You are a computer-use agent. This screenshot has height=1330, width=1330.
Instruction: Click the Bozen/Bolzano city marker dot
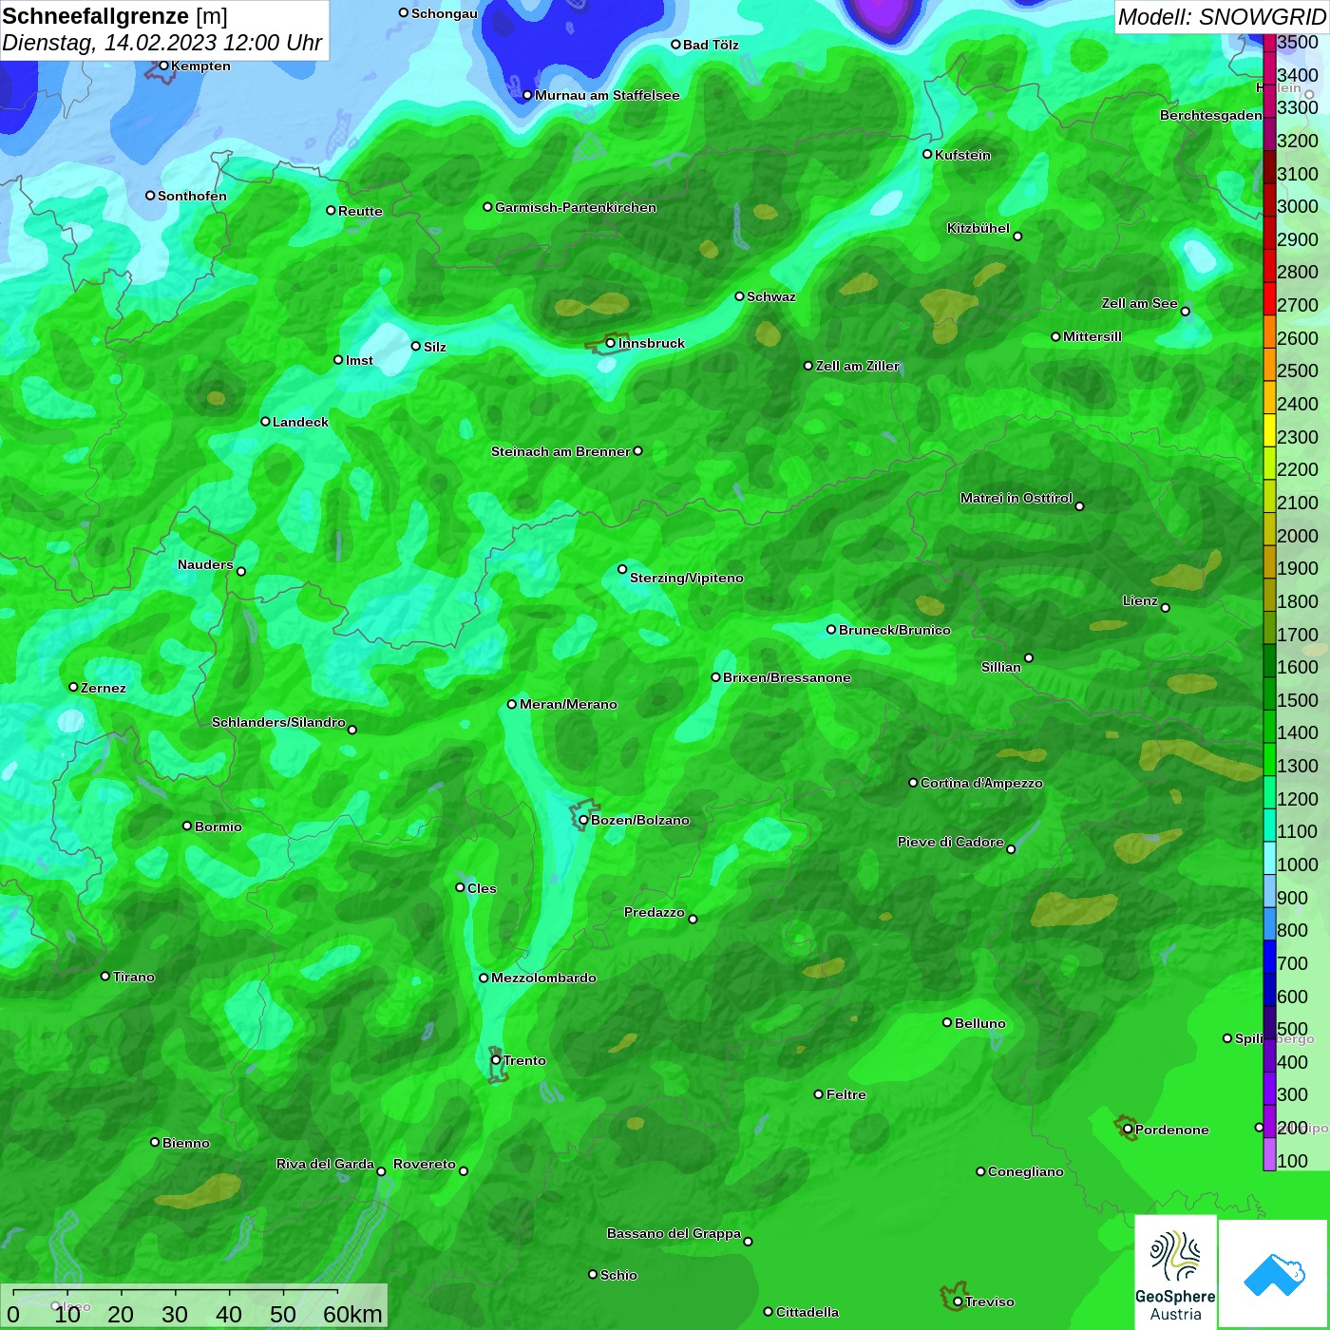click(x=583, y=820)
